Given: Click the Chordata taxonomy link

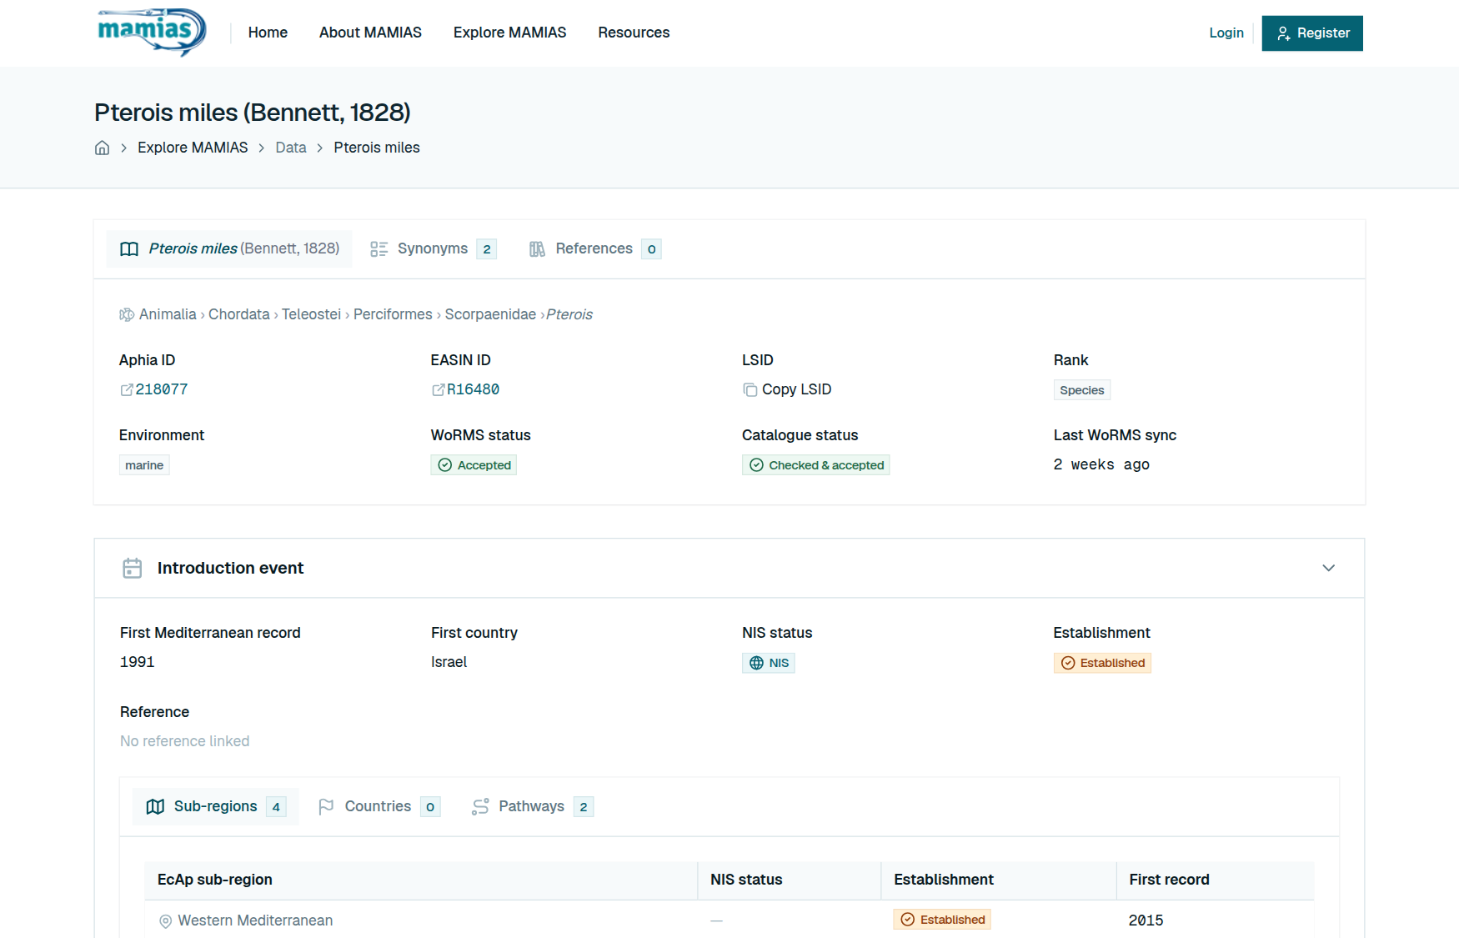Looking at the screenshot, I should tap(239, 314).
